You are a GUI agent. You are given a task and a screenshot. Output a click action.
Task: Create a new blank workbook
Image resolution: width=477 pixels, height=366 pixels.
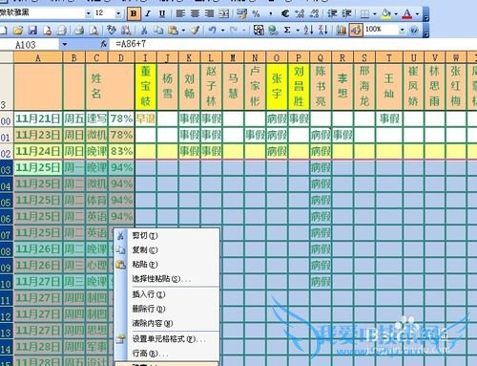(x=3, y=31)
